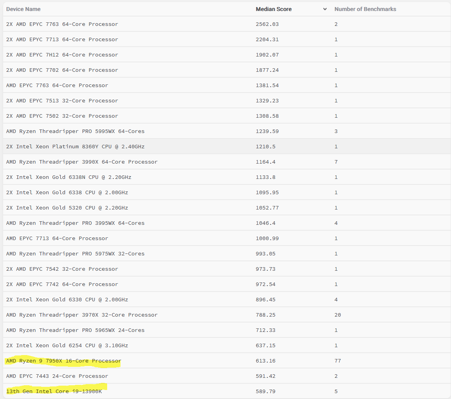Select 2X AMD EPYC 7H12 64-Core Processor row
Viewport: 451px width, 399px height.
[x=226, y=55]
